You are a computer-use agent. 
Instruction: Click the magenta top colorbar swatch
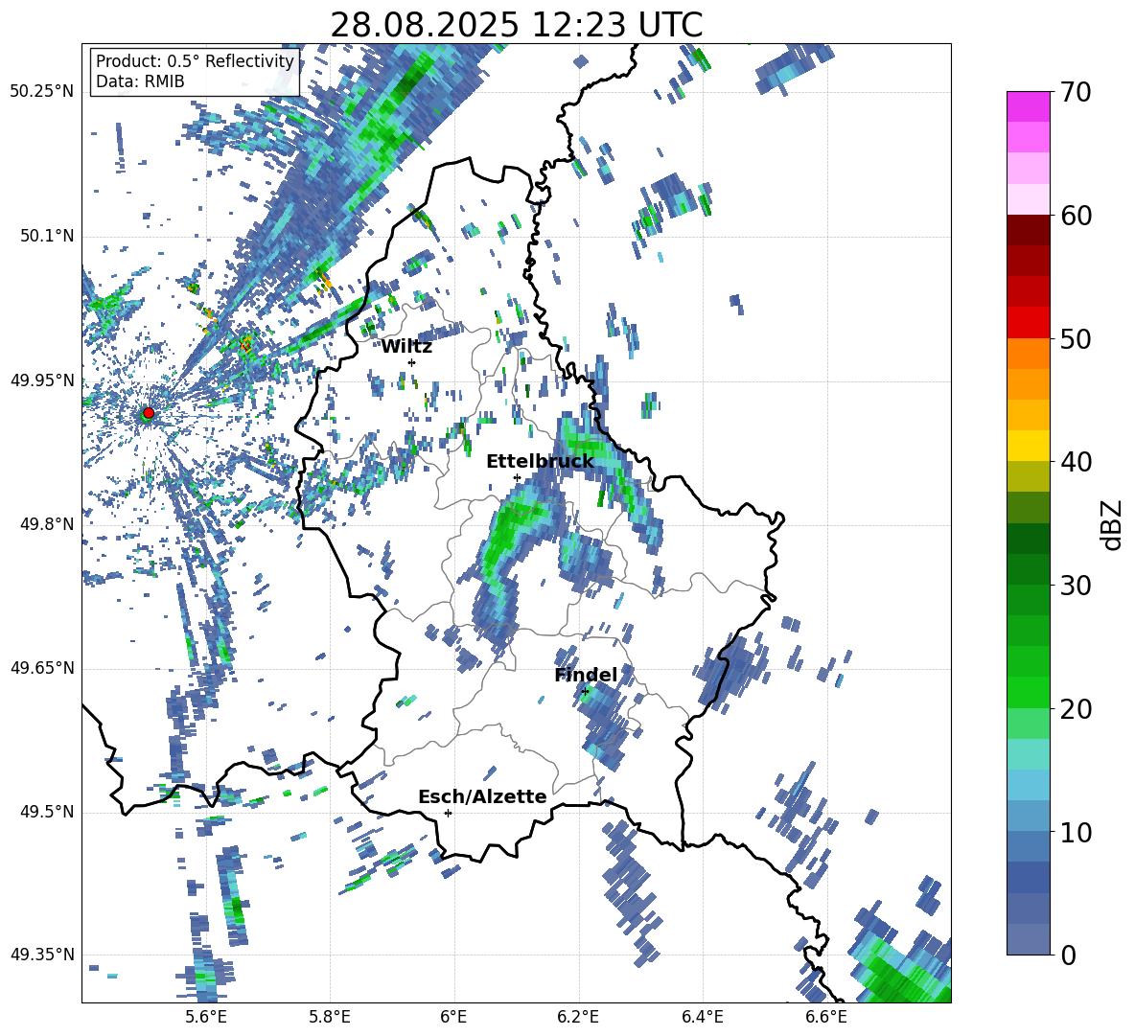[x=1028, y=106]
